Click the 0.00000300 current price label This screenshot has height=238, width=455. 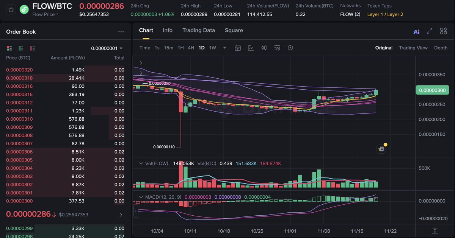pos(432,90)
